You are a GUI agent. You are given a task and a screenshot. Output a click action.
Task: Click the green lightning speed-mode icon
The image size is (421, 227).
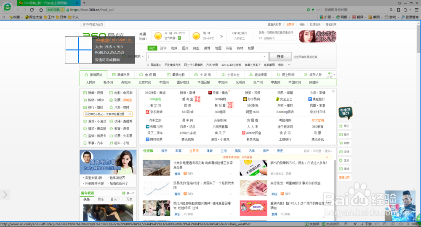pyautogui.click(x=313, y=10)
